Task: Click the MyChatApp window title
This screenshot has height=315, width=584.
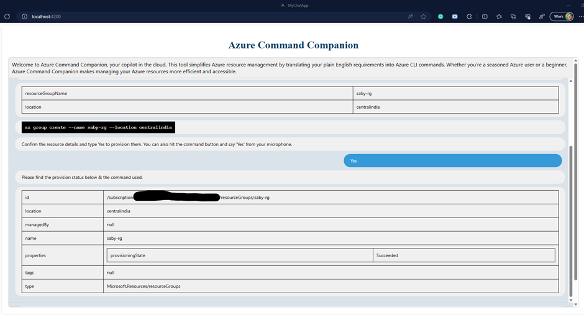Action: tap(298, 5)
